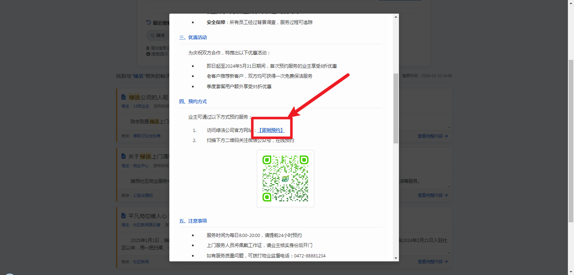Click the heading 三、优惠活动
Screen dimensions: 574x275
point(193,37)
